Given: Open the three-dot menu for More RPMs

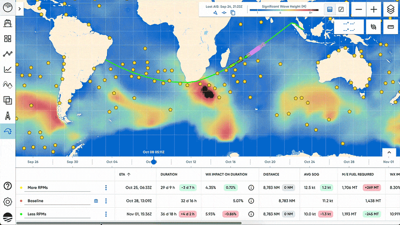Looking at the screenshot, I should tap(106, 187).
